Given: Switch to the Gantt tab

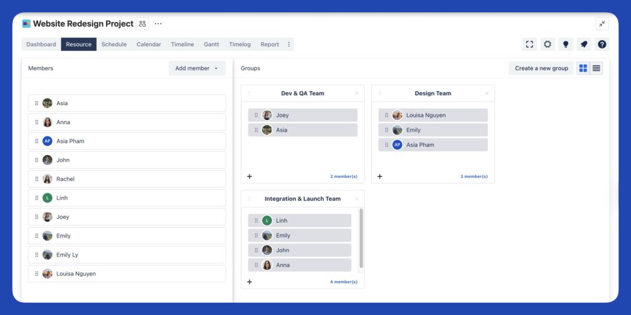Looking at the screenshot, I should (211, 44).
